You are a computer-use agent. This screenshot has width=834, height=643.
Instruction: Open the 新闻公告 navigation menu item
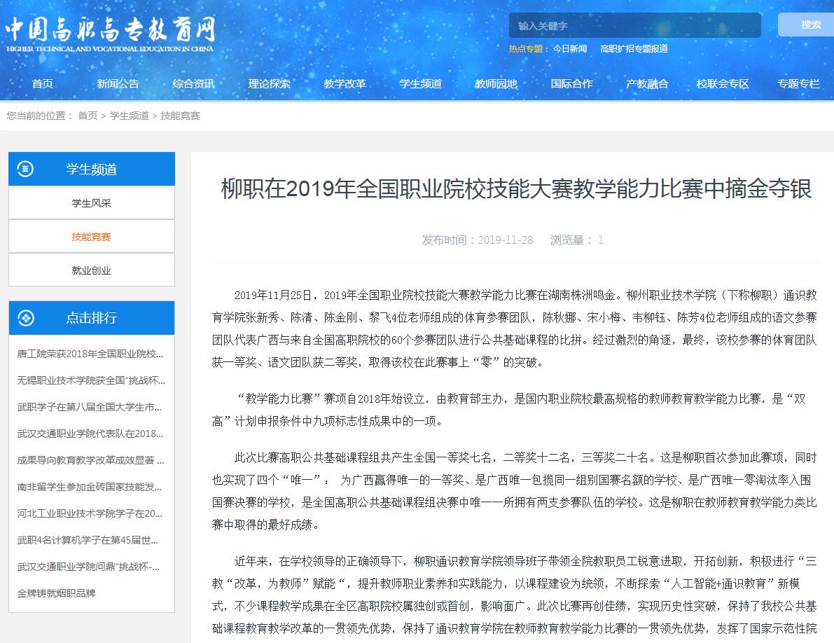(x=118, y=83)
